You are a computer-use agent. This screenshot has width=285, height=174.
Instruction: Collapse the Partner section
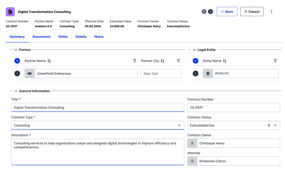(x=16, y=50)
